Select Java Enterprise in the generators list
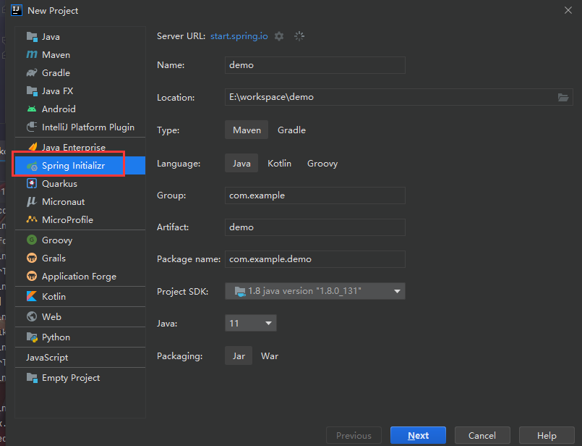Viewport: 582px width, 446px height. pos(80,147)
